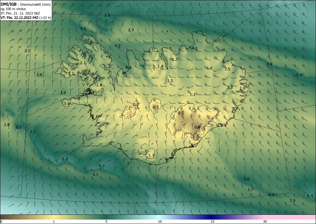The width and height of the screenshot is (316, 224).
Task: Click the 6.4 value label
Action: click(x=310, y=196)
